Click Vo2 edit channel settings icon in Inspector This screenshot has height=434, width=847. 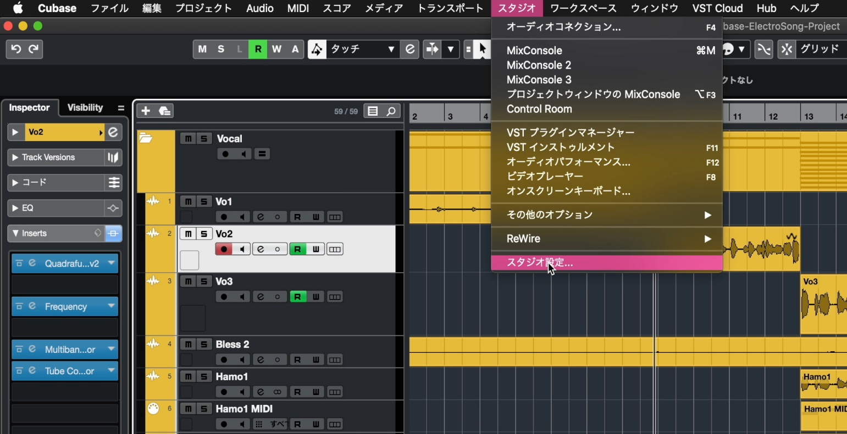pyautogui.click(x=113, y=132)
